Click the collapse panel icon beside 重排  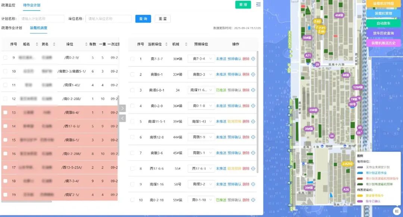259,4
